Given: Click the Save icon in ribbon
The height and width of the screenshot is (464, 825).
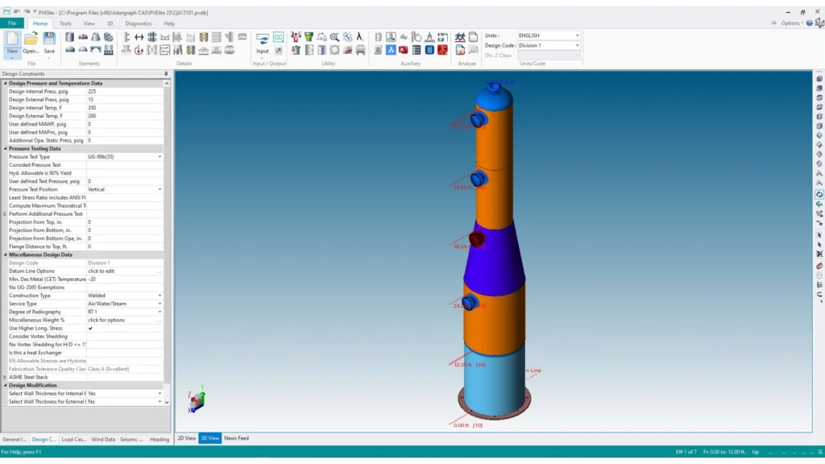Looking at the screenshot, I should [50, 42].
